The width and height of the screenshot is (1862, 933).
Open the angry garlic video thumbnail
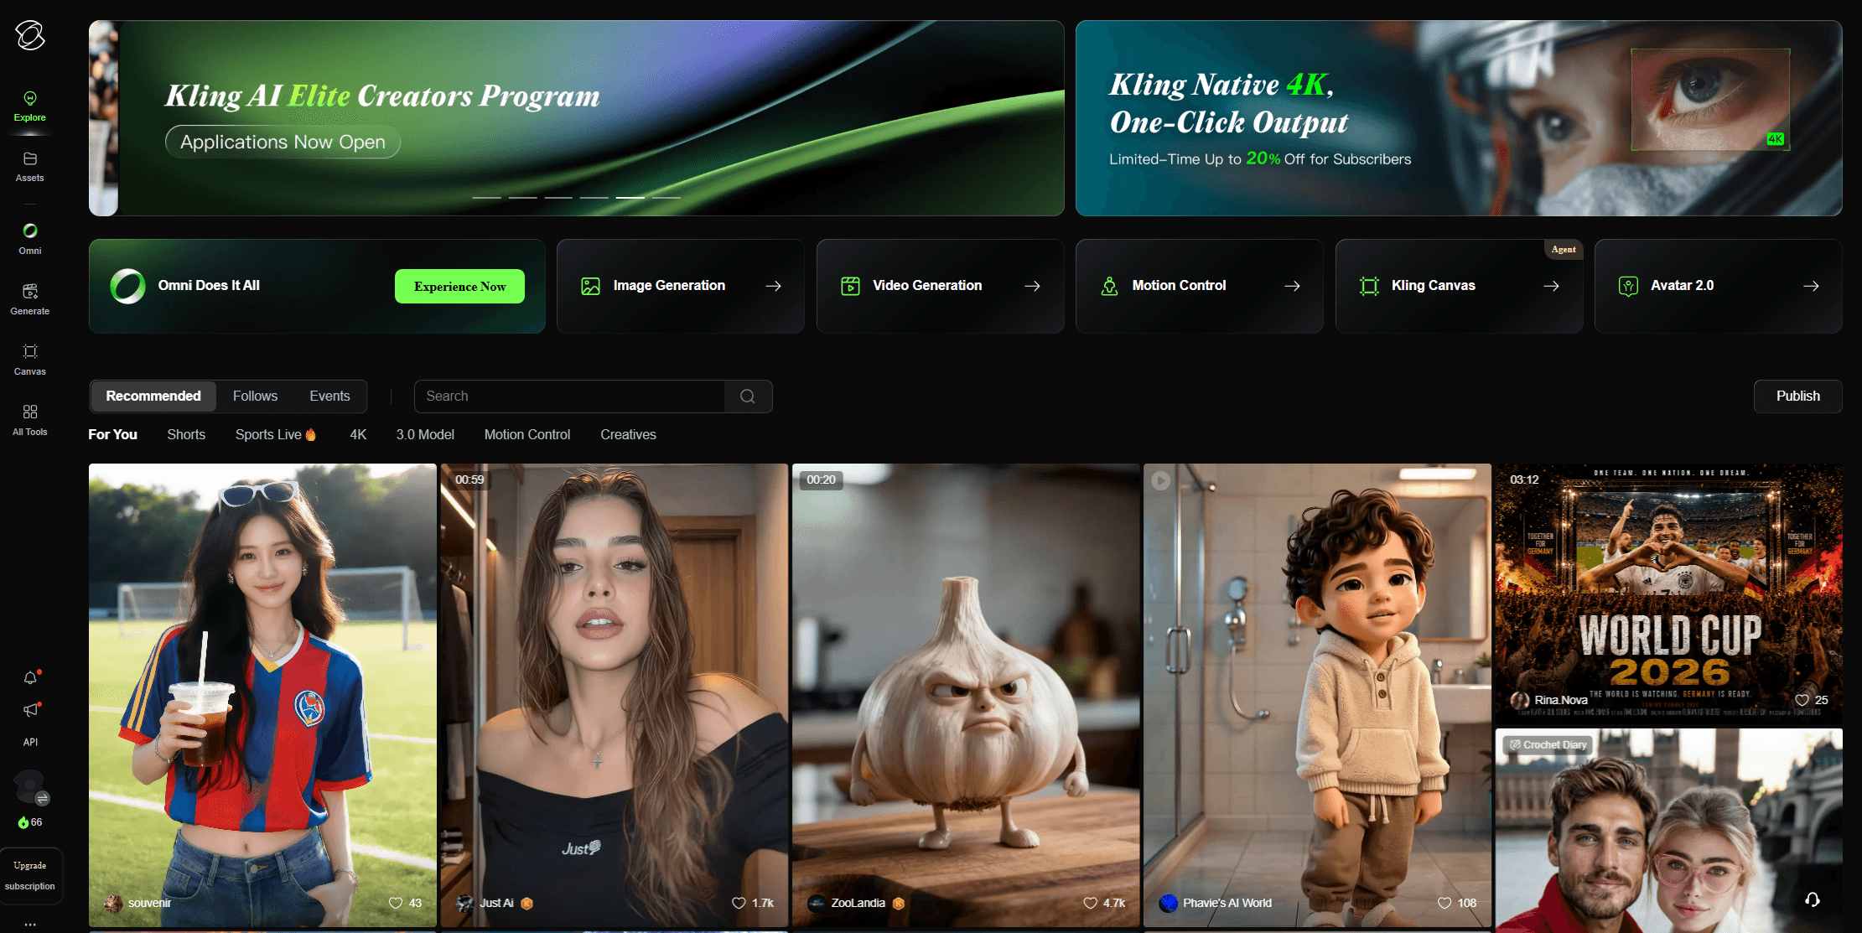tap(966, 695)
